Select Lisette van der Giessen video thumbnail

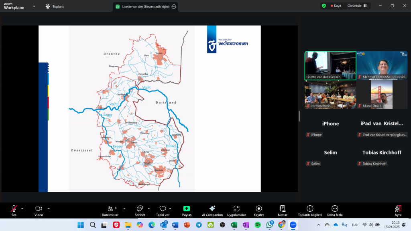pyautogui.click(x=330, y=66)
